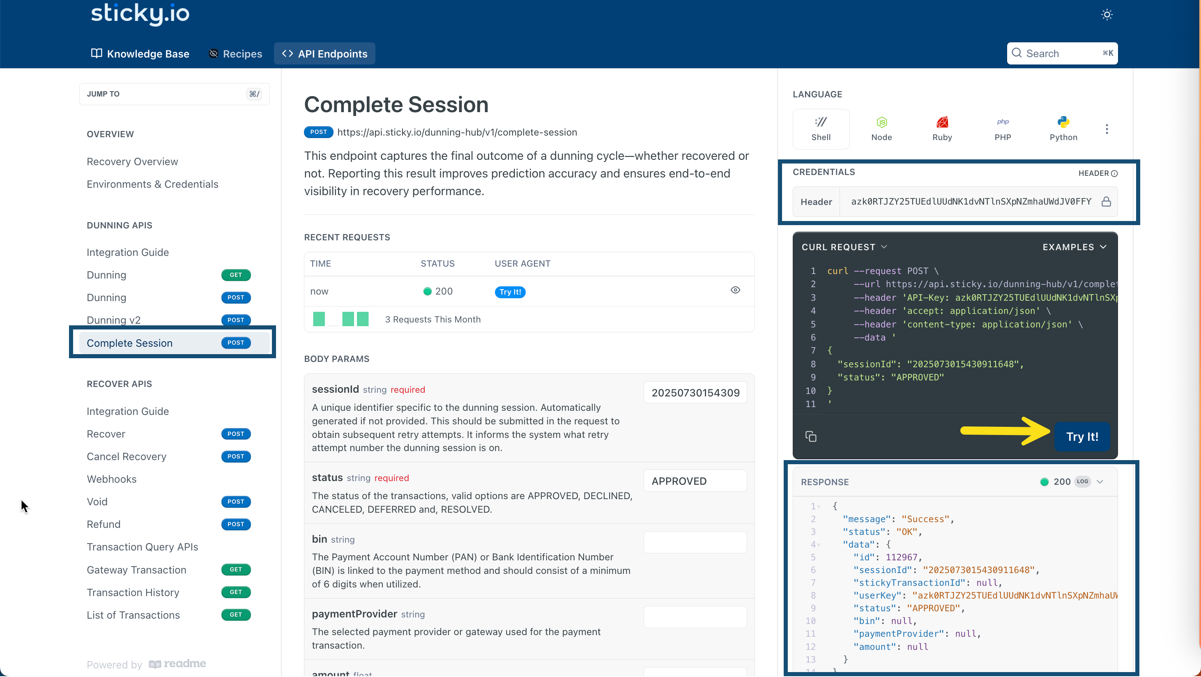Click the Header info icon in Credentials
This screenshot has width=1201, height=677.
click(1114, 173)
